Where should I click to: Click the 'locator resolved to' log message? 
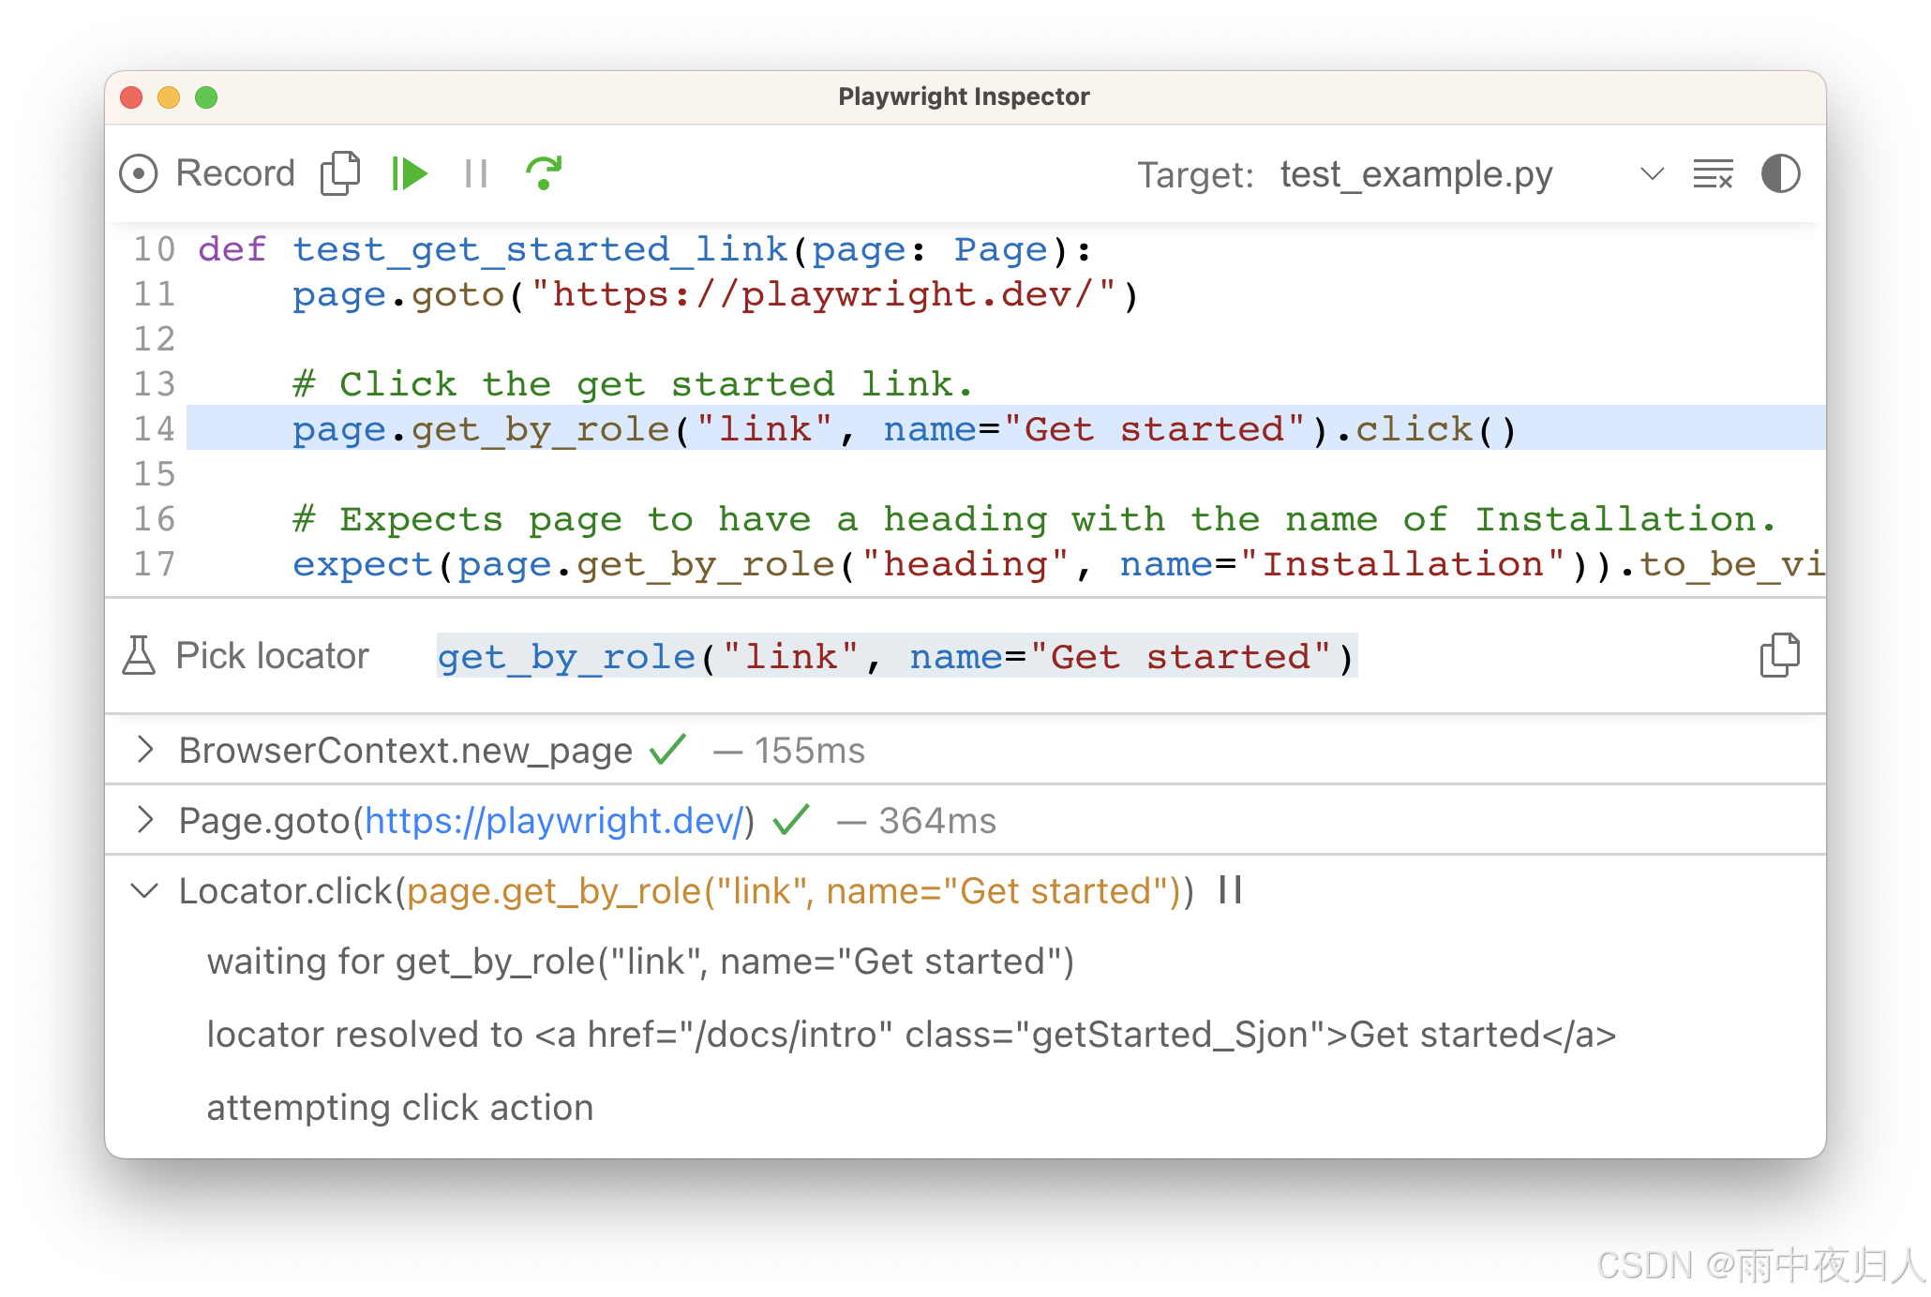[911, 1036]
